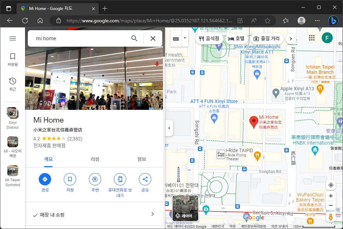Click the 경로 directions button
The image size is (343, 229).
(45, 179)
